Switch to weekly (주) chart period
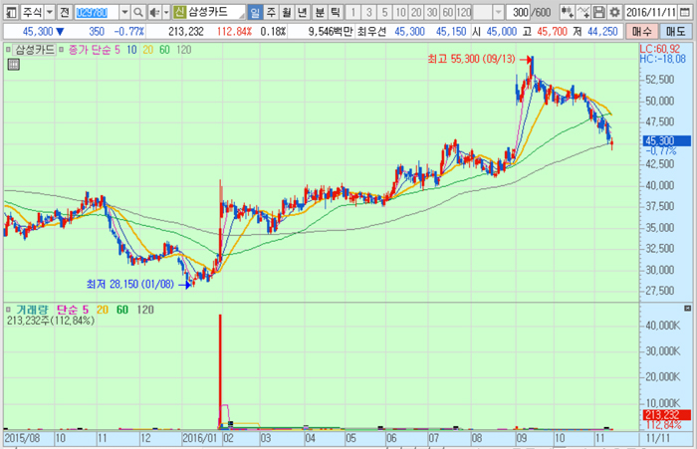The width and height of the screenshot is (697, 449). (270, 12)
